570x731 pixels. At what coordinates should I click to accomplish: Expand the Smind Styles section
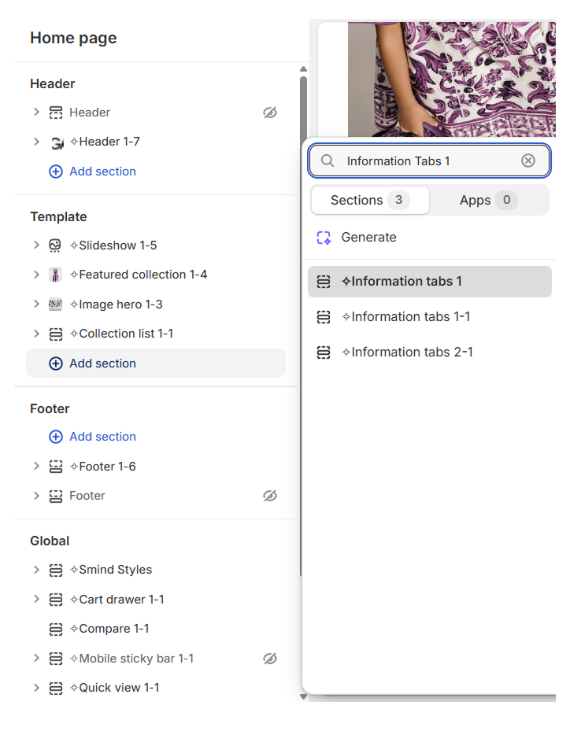tap(36, 569)
